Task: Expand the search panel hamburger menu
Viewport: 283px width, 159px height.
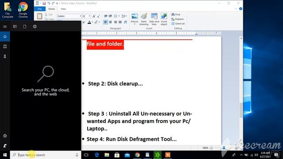Action: (x=5, y=26)
